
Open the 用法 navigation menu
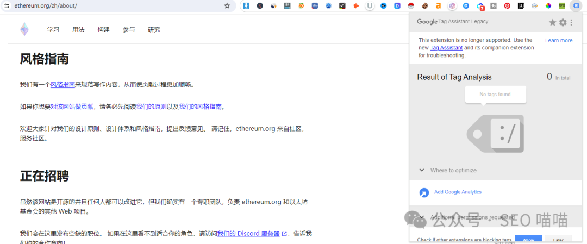point(78,29)
